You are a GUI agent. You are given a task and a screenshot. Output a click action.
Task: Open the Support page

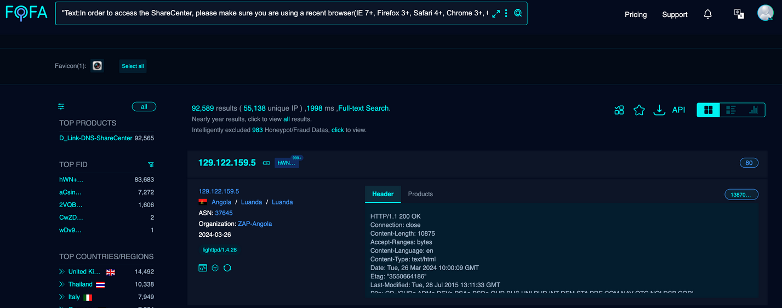coord(675,15)
